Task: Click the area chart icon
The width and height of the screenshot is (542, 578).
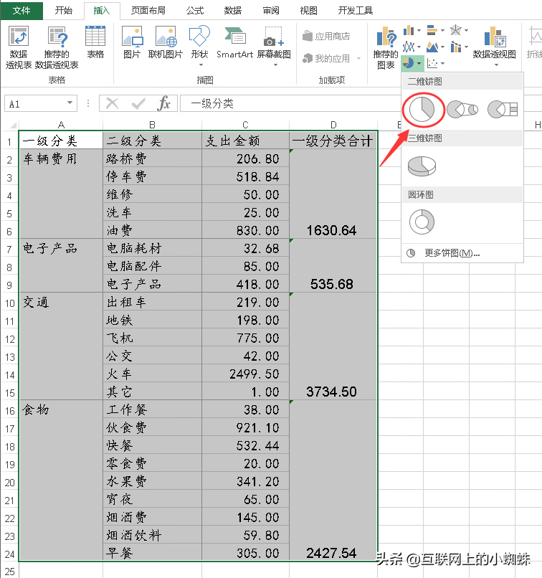Action: [x=432, y=47]
